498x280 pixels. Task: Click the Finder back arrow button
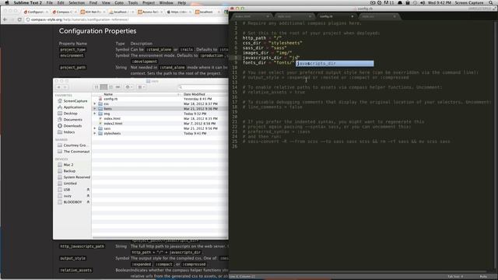(x=58, y=87)
